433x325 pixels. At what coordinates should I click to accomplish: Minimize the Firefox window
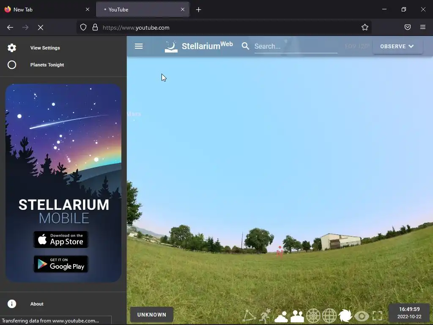click(384, 9)
